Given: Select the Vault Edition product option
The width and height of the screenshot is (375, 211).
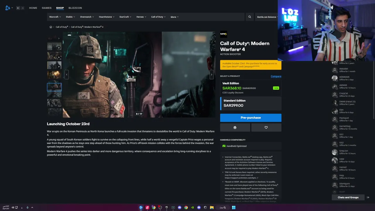Looking at the screenshot, I should [251, 88].
